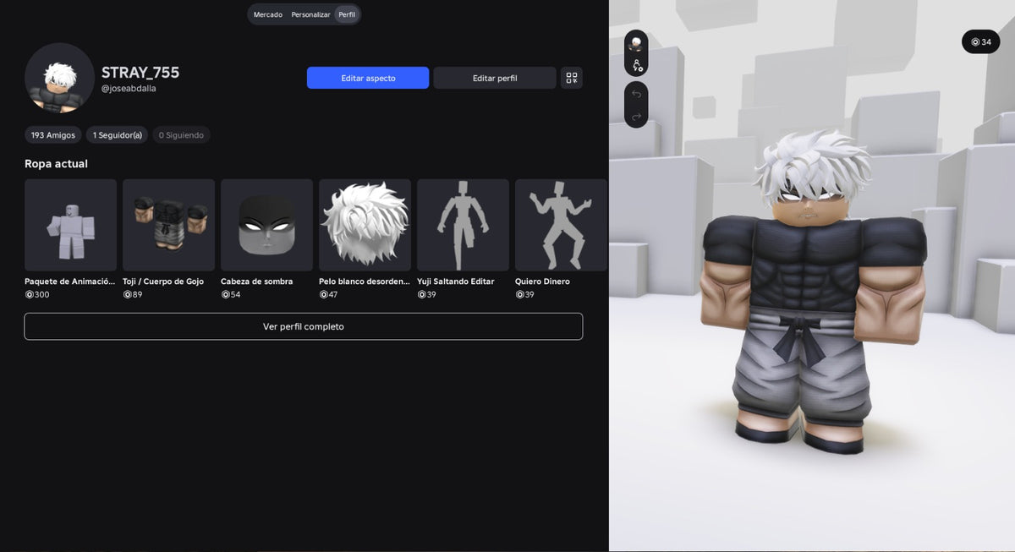Click the price 47 under Pelo blanco
Image resolution: width=1015 pixels, height=552 pixels.
(x=328, y=294)
